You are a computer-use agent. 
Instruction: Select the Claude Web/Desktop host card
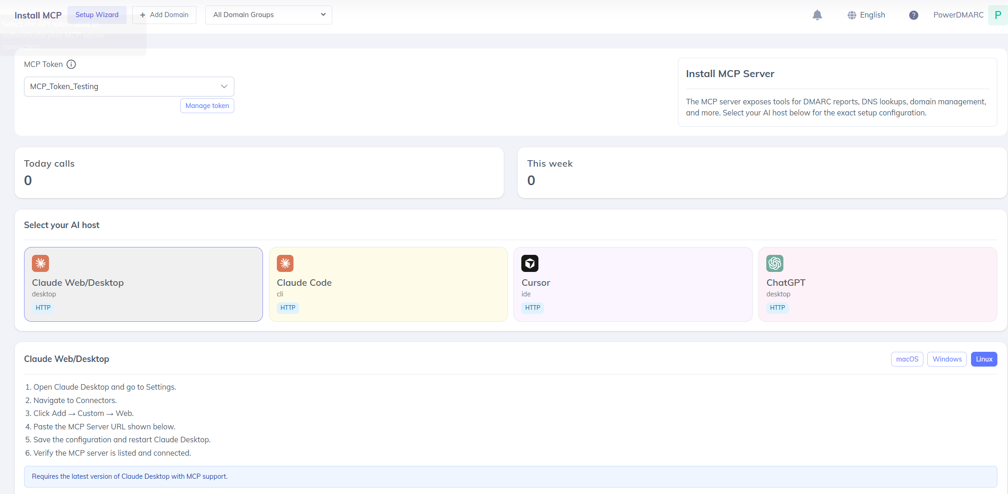click(x=143, y=284)
